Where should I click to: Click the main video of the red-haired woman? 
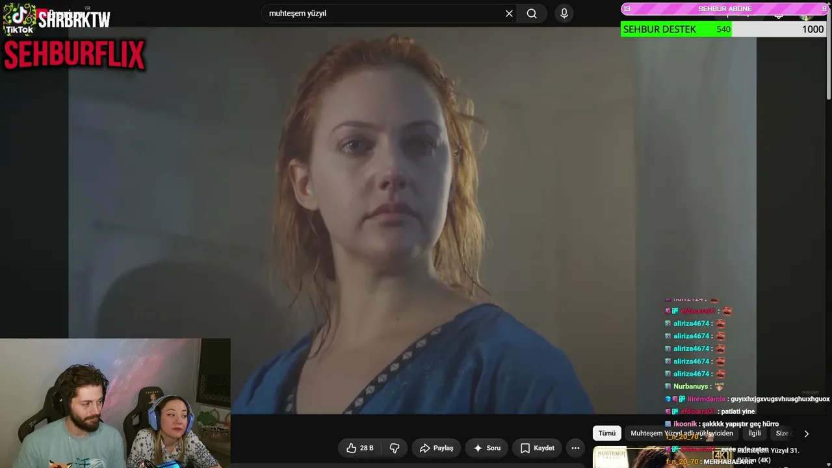click(412, 221)
